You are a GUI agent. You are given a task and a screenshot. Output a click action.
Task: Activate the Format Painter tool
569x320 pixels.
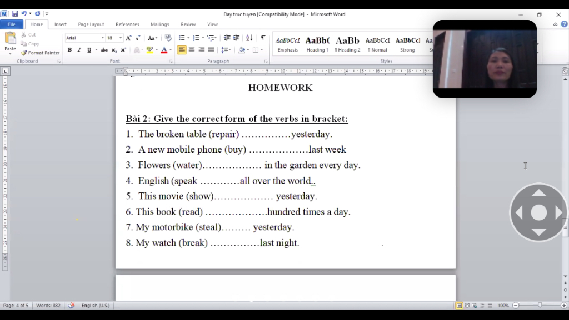pyautogui.click(x=40, y=53)
